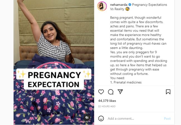Click the PREGNANCY EXPECTATION video overlay text

click(x=54, y=79)
